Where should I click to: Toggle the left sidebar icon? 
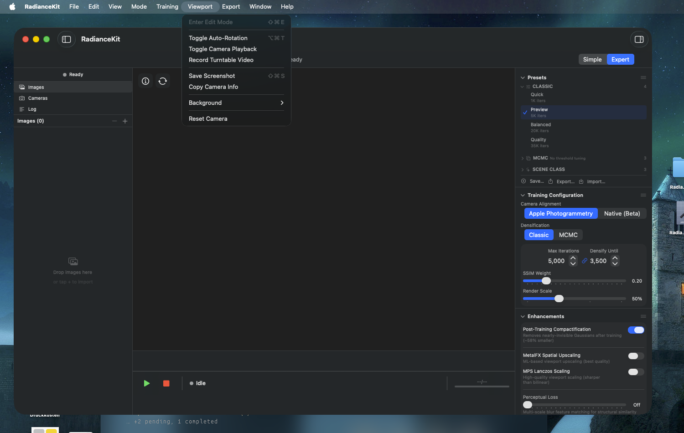pyautogui.click(x=67, y=39)
